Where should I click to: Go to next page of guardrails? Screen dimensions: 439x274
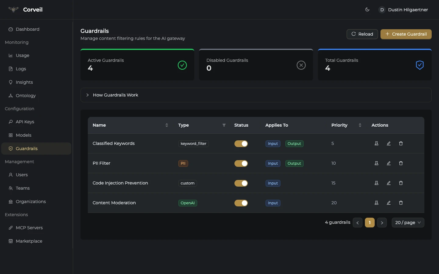point(382,223)
